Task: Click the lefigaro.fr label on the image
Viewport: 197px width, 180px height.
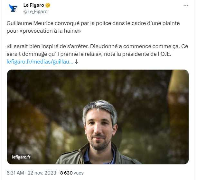Action: [21, 157]
